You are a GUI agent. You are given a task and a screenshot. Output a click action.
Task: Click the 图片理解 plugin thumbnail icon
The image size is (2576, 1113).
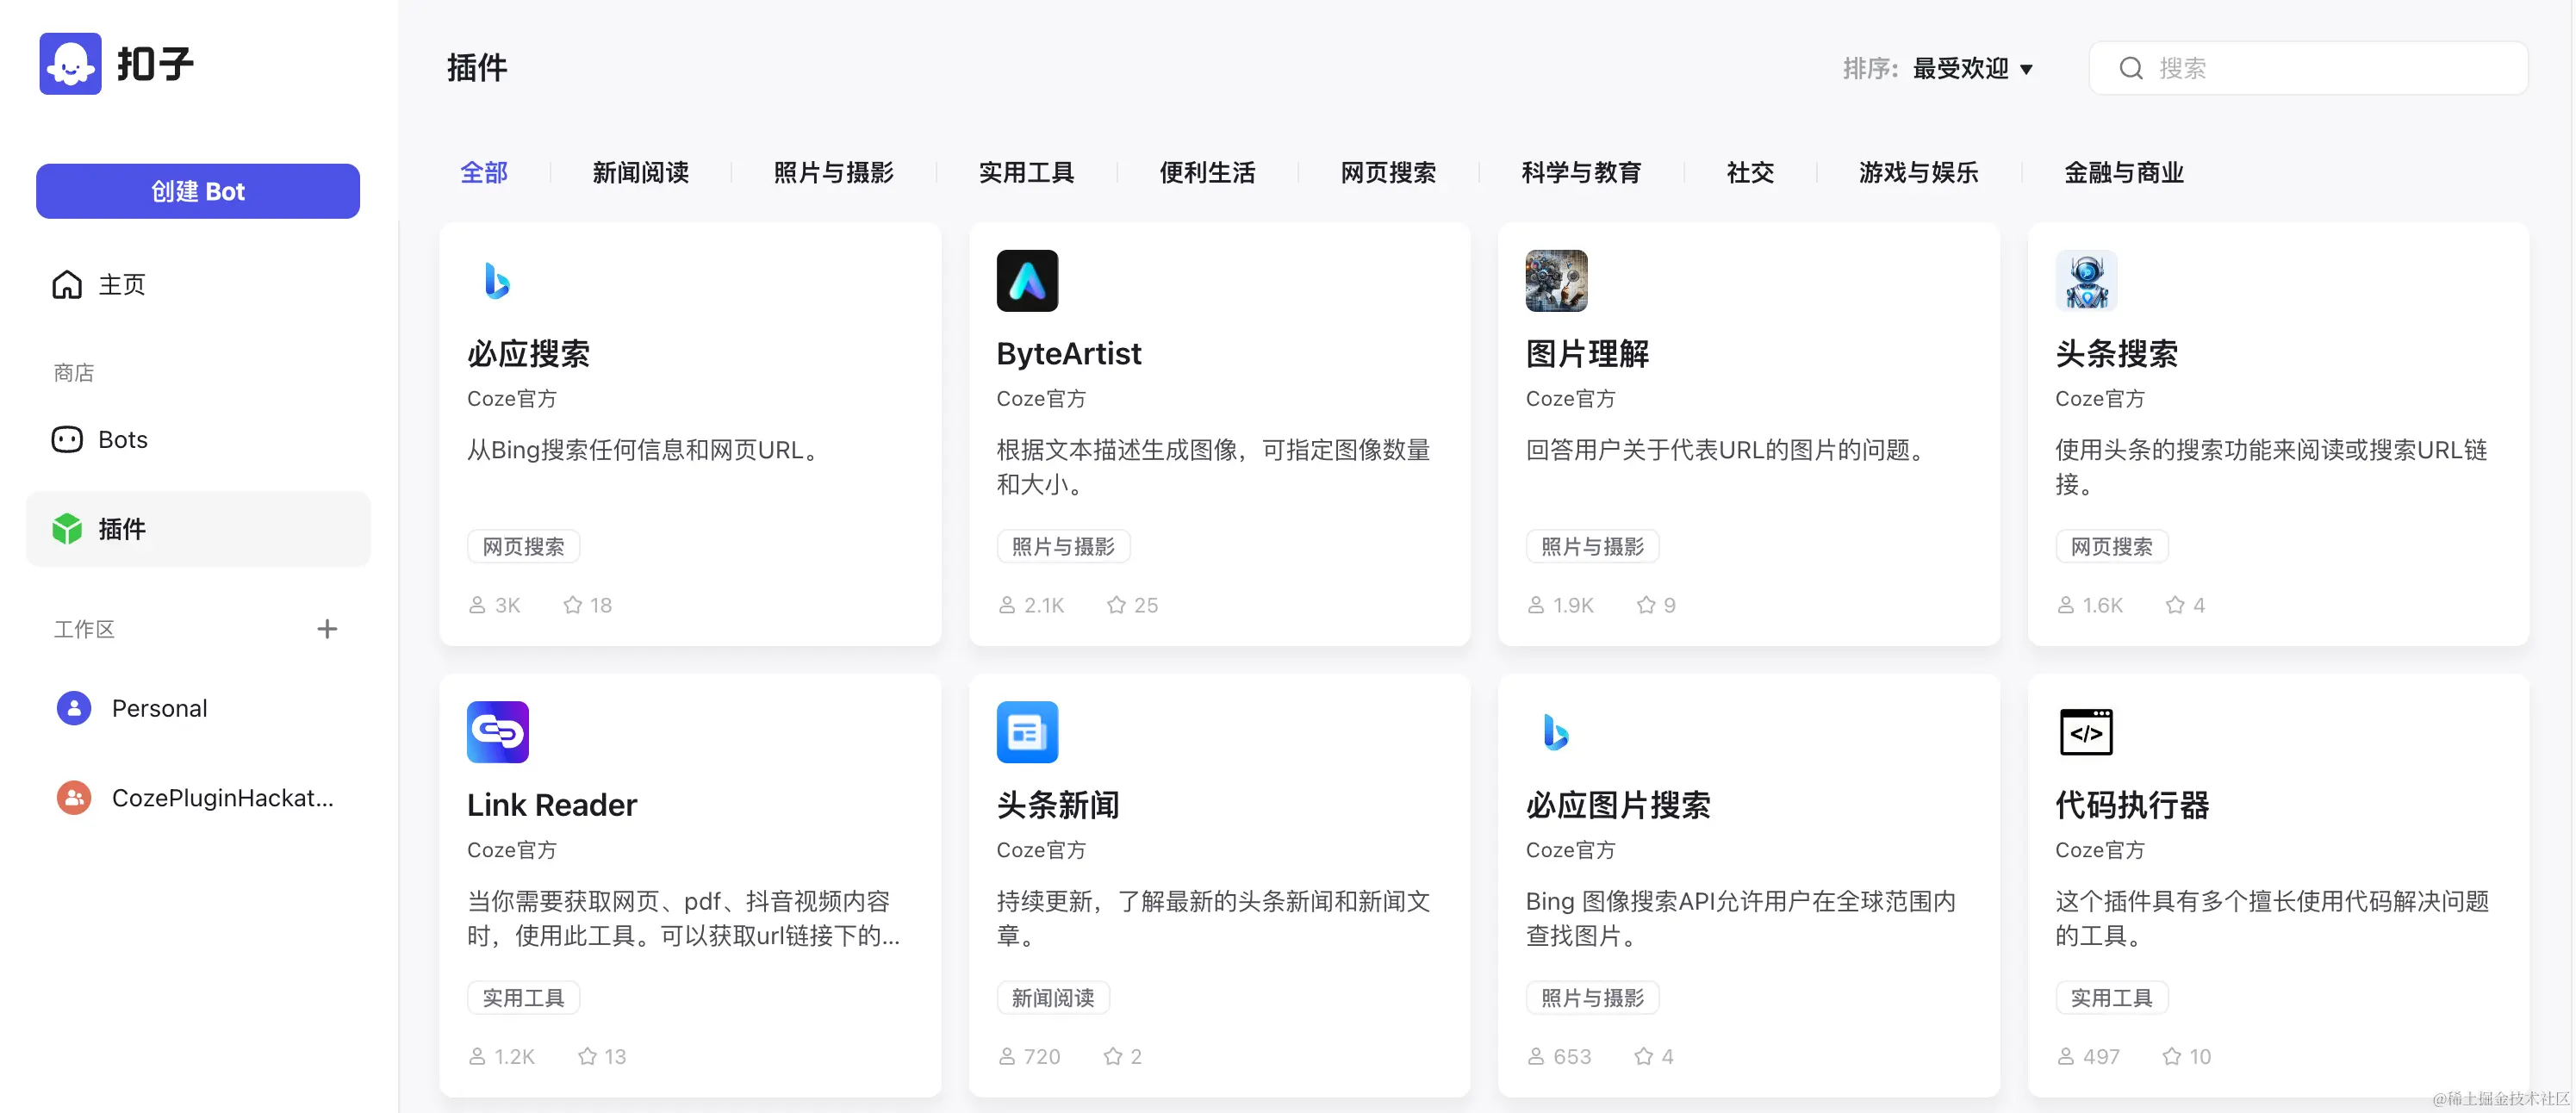click(x=1555, y=281)
